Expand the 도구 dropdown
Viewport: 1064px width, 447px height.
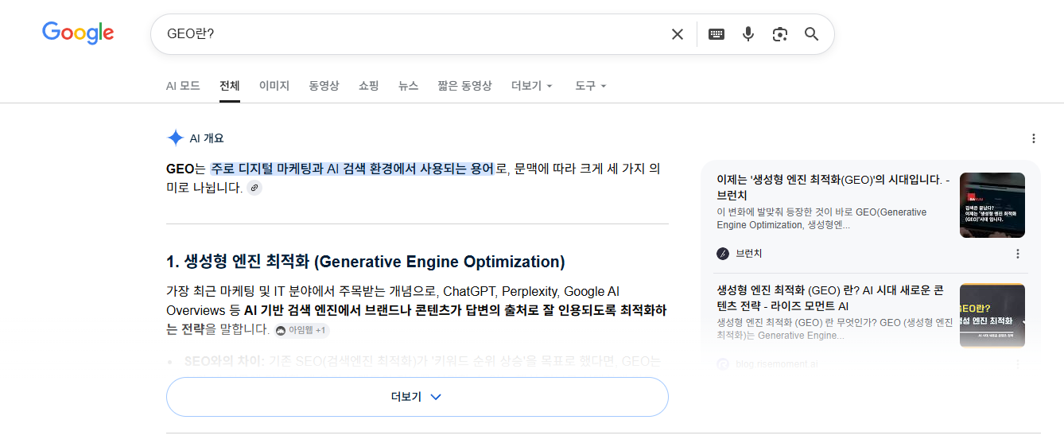(591, 86)
